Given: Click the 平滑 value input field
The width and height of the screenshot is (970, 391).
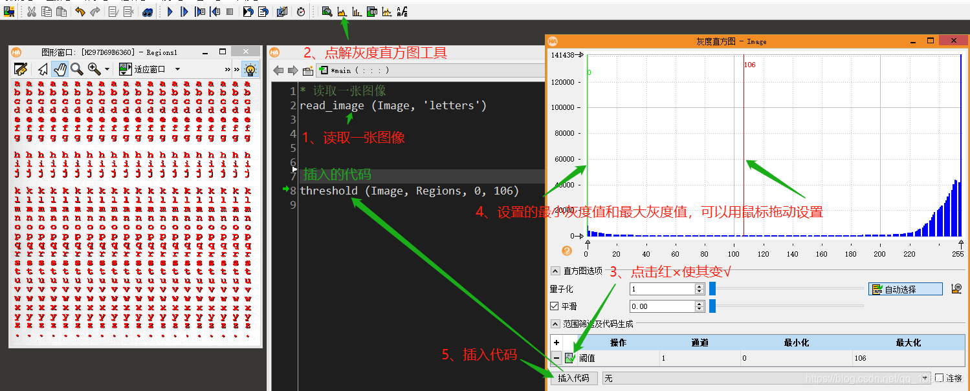Looking at the screenshot, I should pos(662,306).
